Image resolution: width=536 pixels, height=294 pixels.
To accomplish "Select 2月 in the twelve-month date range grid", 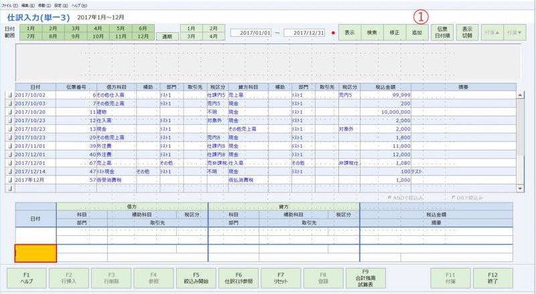I will click(53, 28).
